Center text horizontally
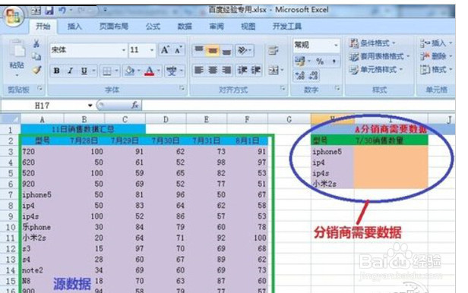This screenshot has height=293, width=468. (x=213, y=70)
